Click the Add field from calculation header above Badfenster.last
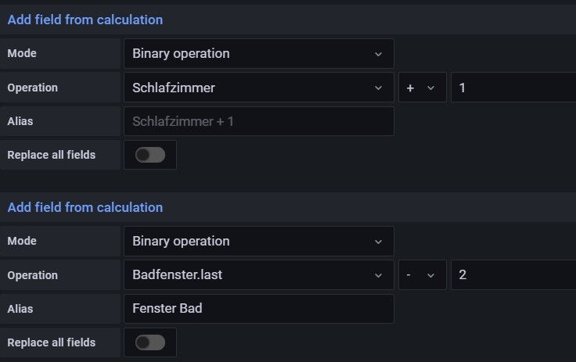576x362 pixels. (x=85, y=207)
